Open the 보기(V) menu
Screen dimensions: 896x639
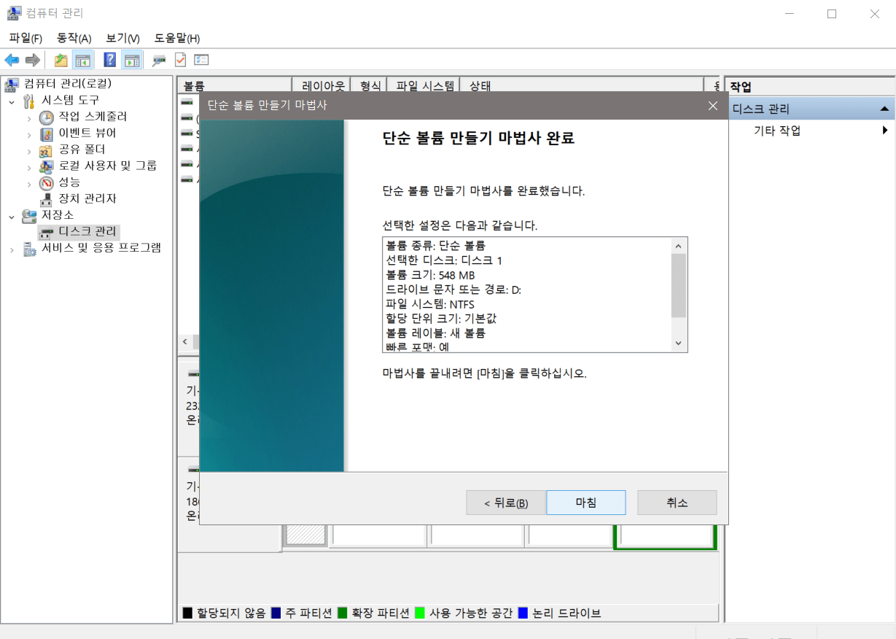point(121,37)
